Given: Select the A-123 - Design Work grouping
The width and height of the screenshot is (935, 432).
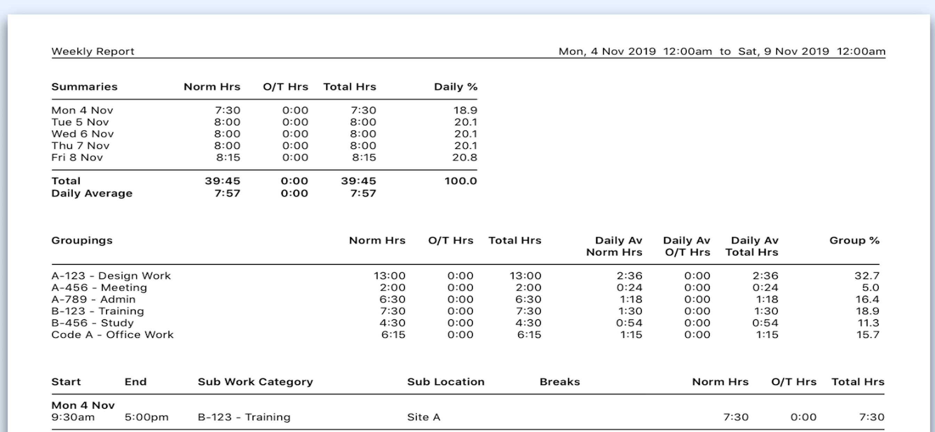Looking at the screenshot, I should coord(111,276).
